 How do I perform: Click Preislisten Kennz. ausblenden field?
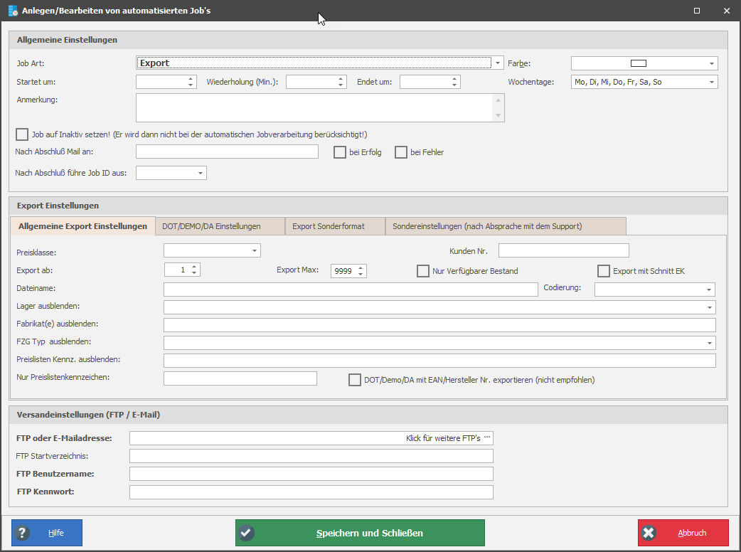pos(439,361)
